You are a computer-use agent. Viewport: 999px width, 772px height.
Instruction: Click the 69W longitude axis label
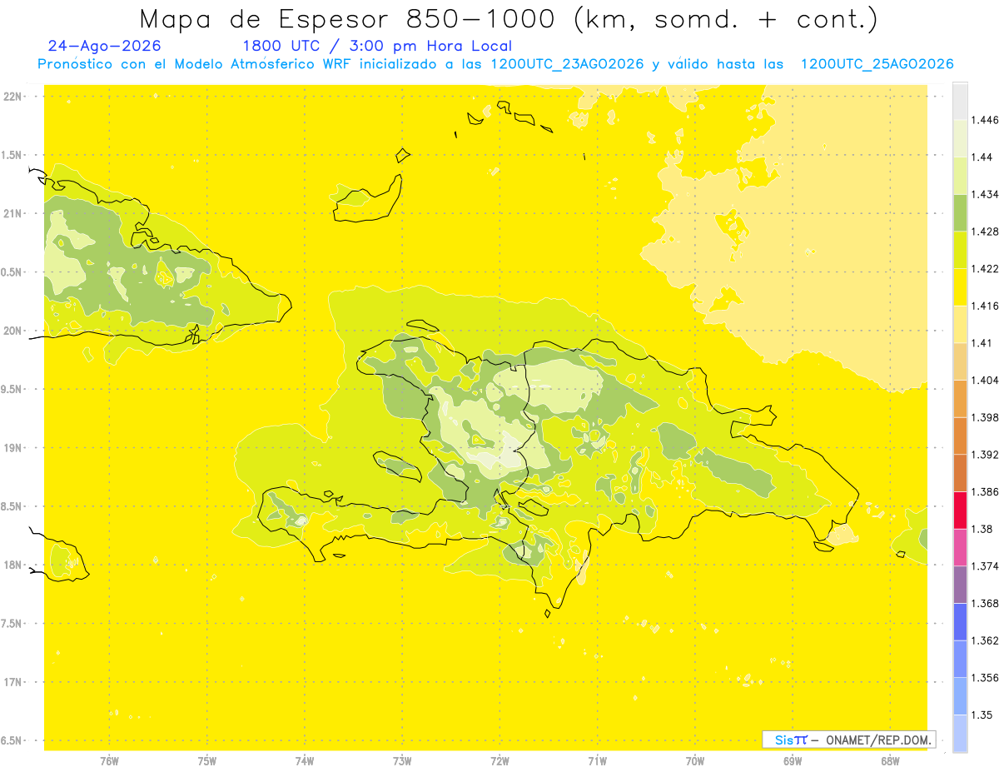tap(793, 760)
